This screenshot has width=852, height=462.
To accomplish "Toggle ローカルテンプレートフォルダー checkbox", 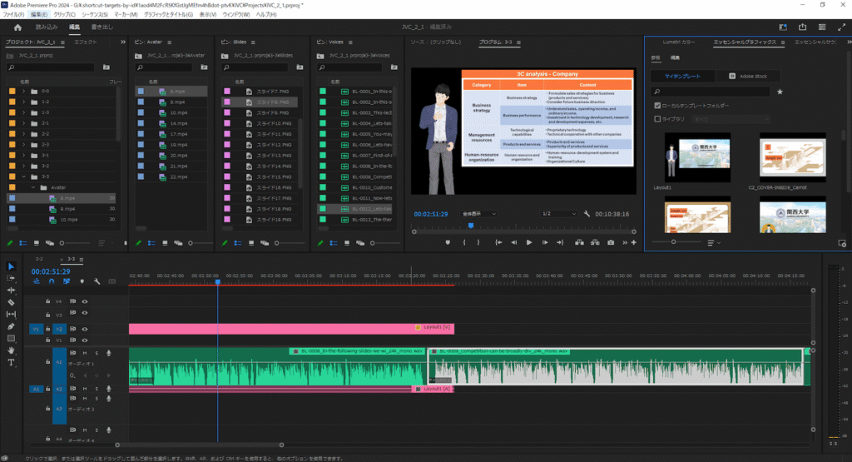I will [x=657, y=106].
